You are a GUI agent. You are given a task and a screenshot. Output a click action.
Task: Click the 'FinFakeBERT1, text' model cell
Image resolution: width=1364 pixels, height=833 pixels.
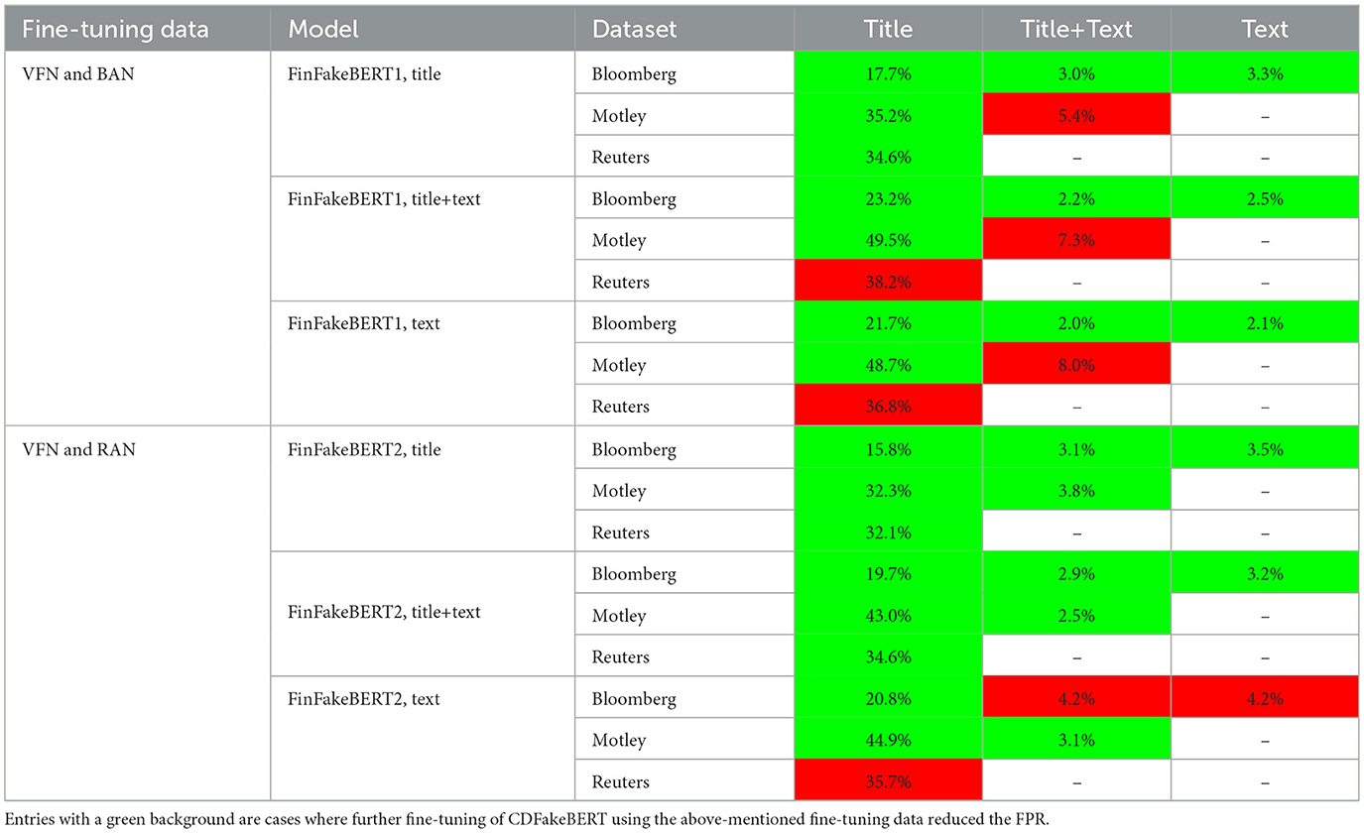click(x=363, y=323)
